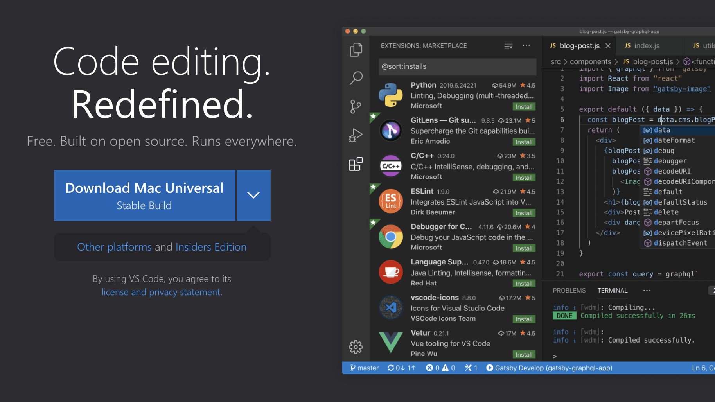
Task: Open Run and Debug icon
Action: coord(356,135)
